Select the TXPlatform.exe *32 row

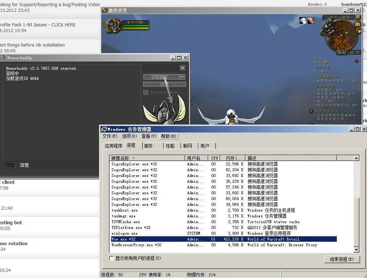coord(224,227)
